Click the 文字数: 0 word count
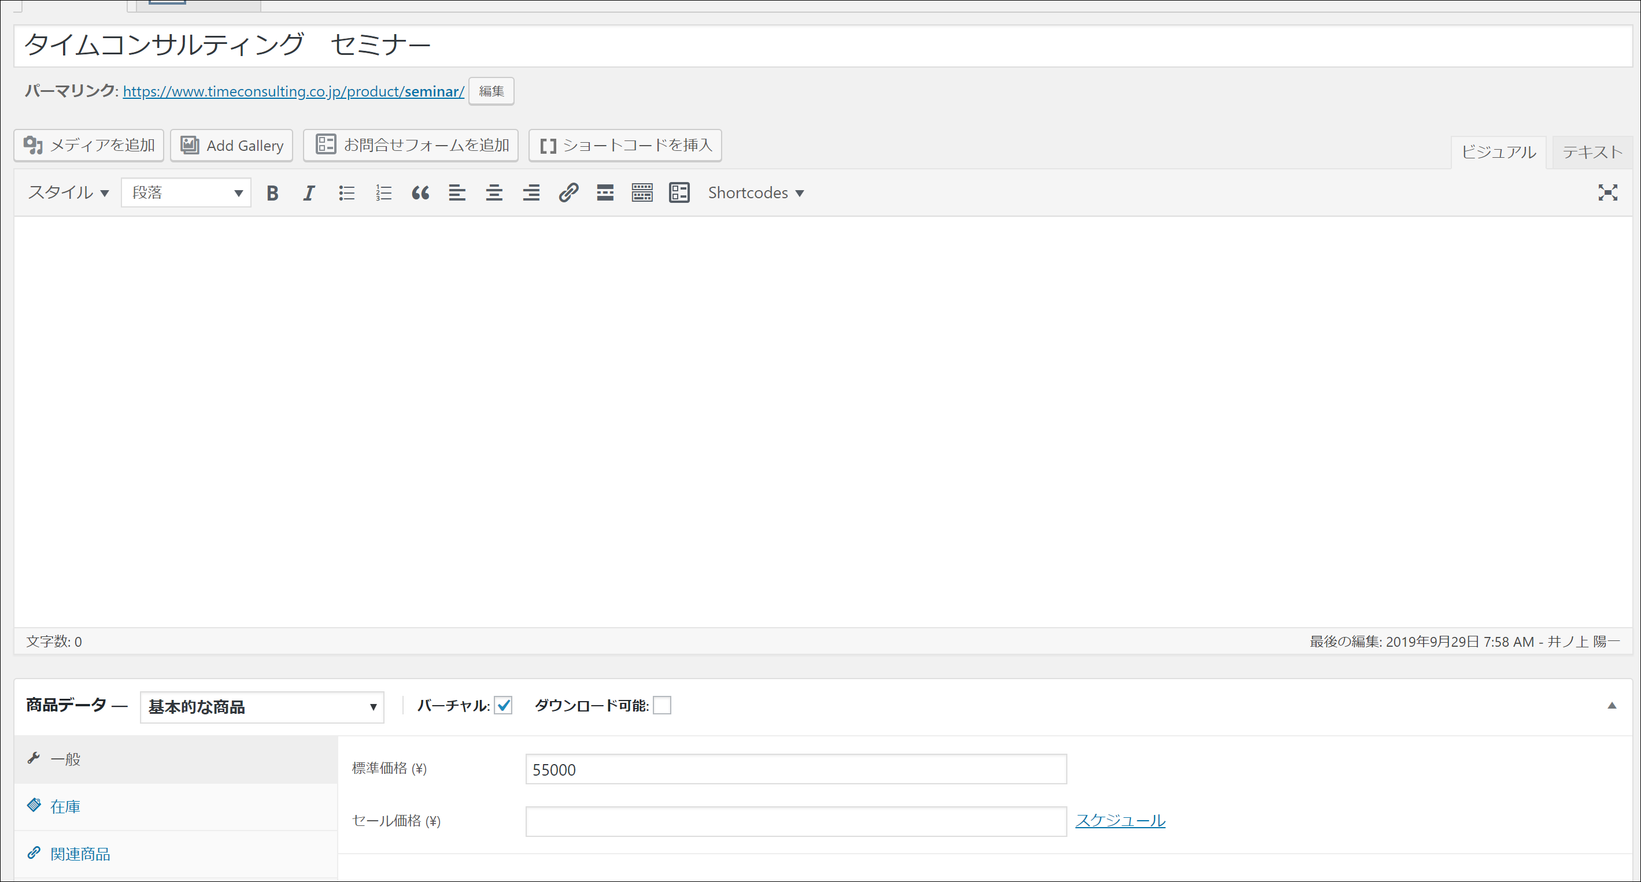The image size is (1641, 882). [54, 642]
